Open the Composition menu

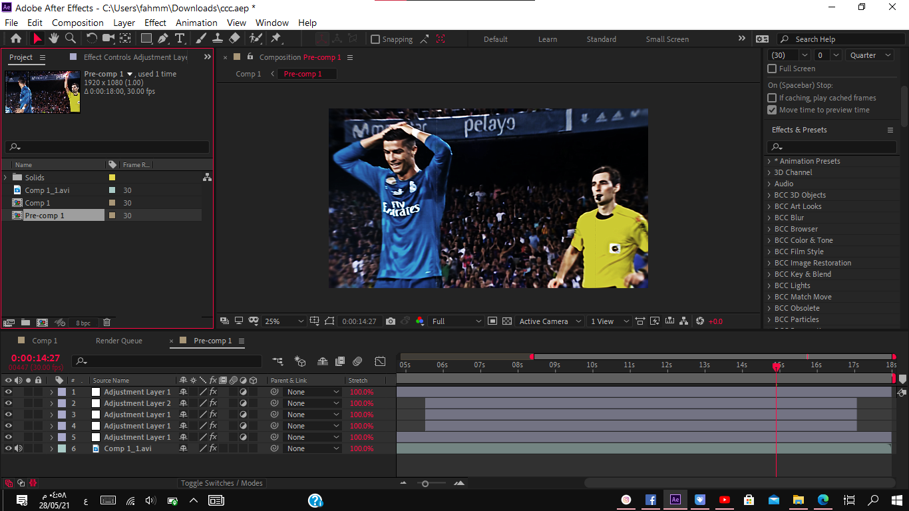(78, 23)
